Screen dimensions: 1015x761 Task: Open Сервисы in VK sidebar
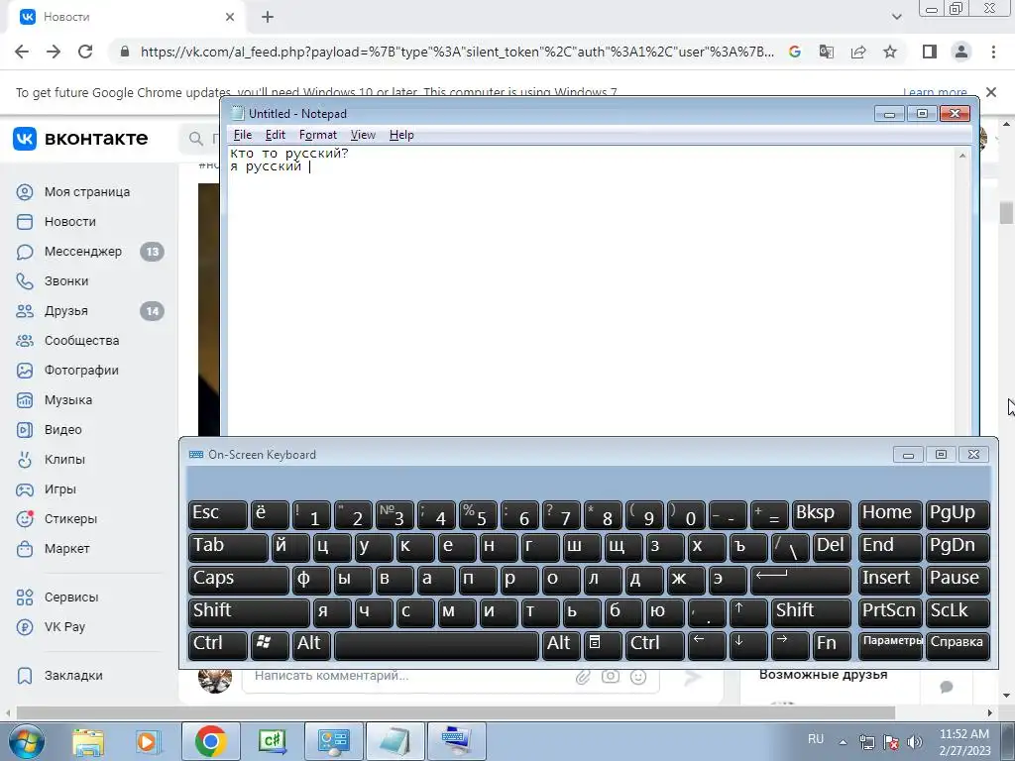pyautogui.click(x=71, y=598)
